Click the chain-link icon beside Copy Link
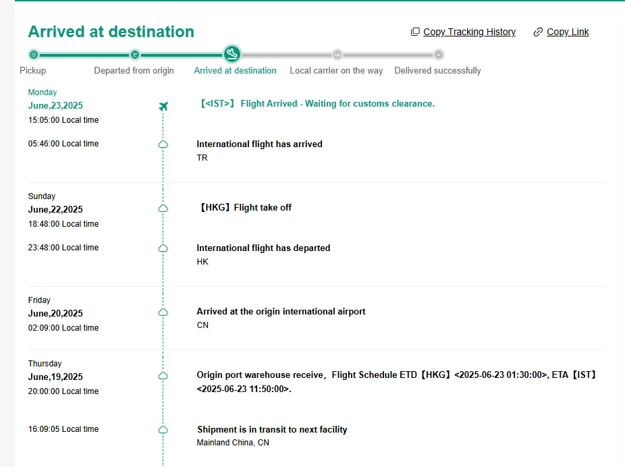 pyautogui.click(x=538, y=32)
